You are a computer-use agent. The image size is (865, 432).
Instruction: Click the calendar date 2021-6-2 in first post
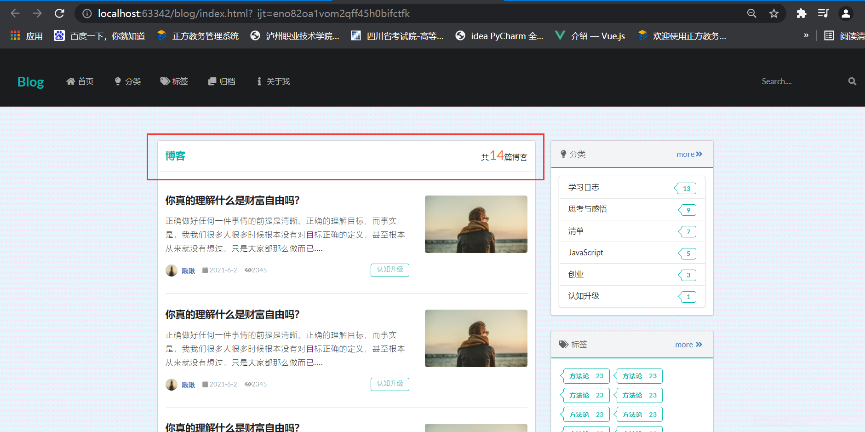pyautogui.click(x=220, y=270)
